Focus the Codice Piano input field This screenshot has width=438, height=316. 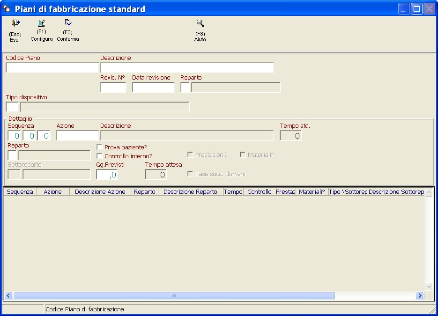pyautogui.click(x=52, y=67)
